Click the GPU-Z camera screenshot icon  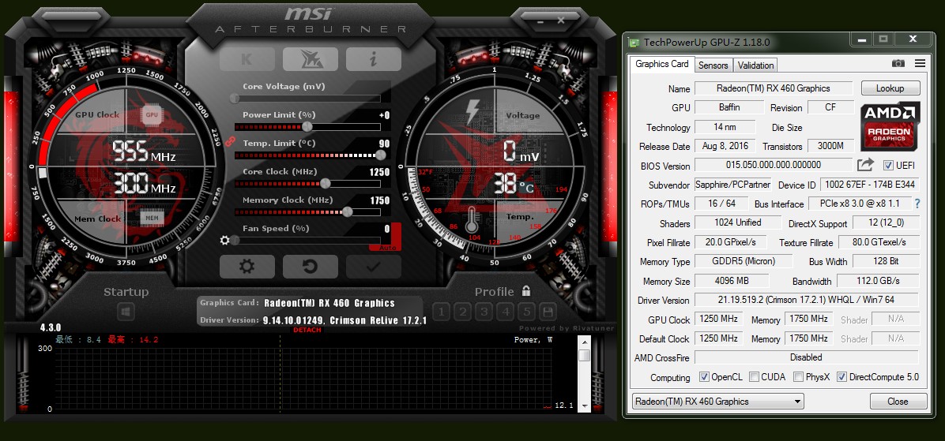[898, 63]
